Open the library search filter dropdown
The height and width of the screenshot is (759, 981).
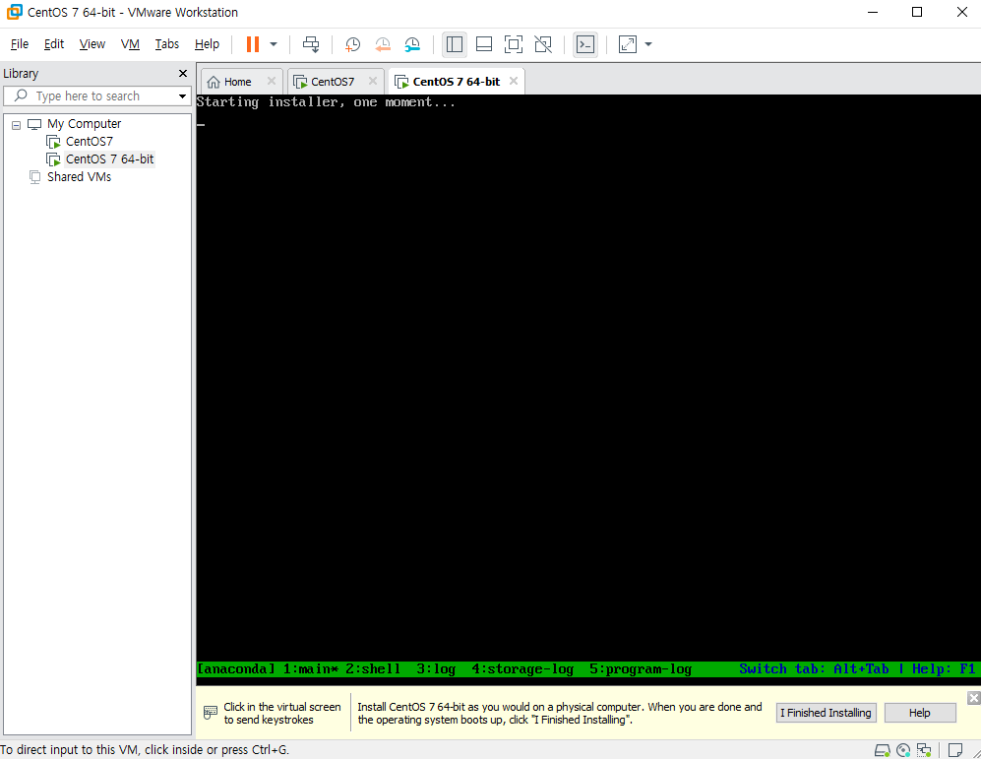point(182,95)
